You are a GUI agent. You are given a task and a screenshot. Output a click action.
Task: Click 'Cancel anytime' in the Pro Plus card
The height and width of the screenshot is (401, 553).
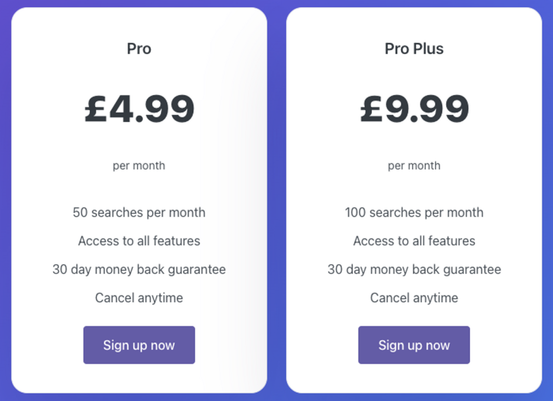(414, 298)
